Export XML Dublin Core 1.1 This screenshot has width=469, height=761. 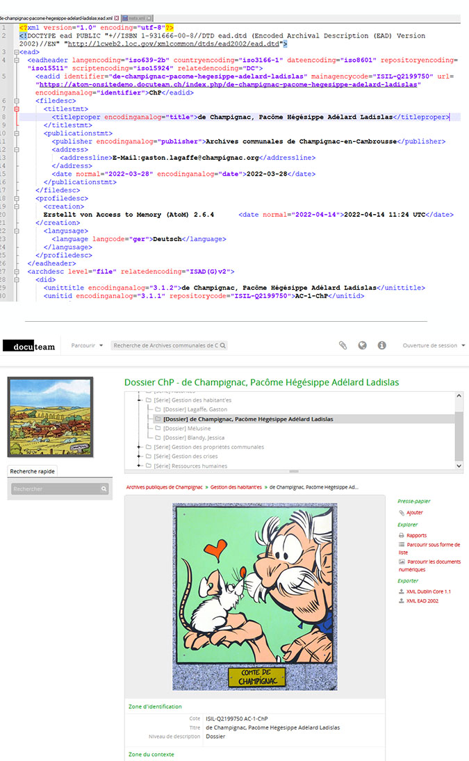[428, 591]
